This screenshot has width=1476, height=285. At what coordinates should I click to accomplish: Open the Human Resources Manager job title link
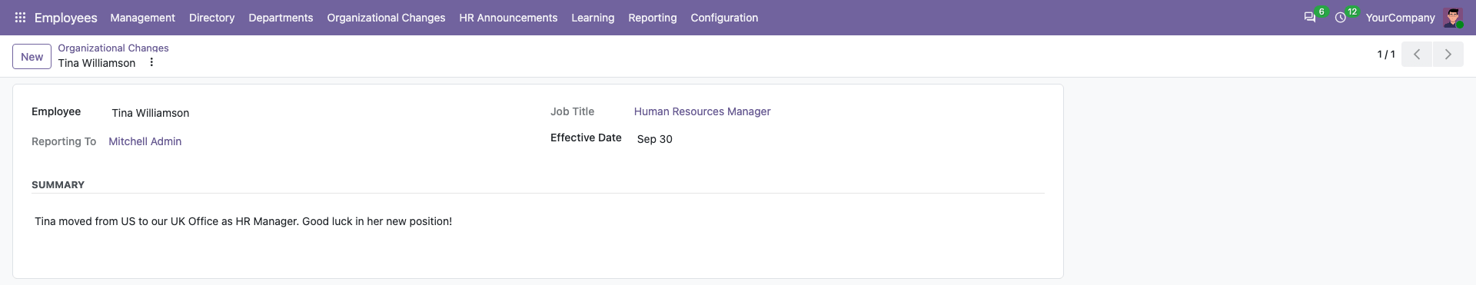pyautogui.click(x=702, y=111)
